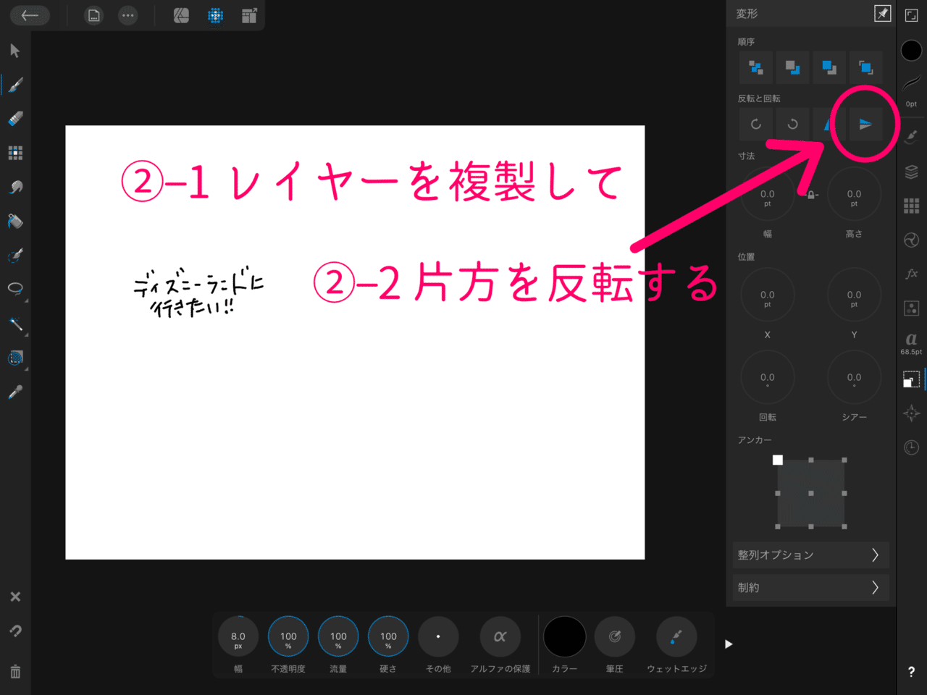Tap the circled flip horizontal icon
The image size is (927, 695).
(866, 123)
